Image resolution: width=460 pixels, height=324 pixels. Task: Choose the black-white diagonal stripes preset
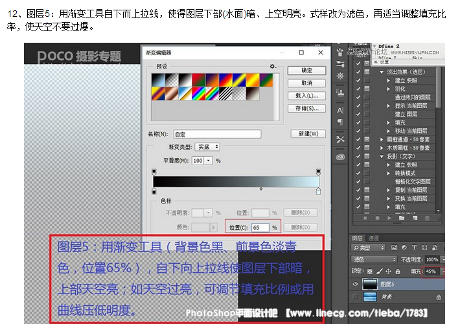(225, 93)
